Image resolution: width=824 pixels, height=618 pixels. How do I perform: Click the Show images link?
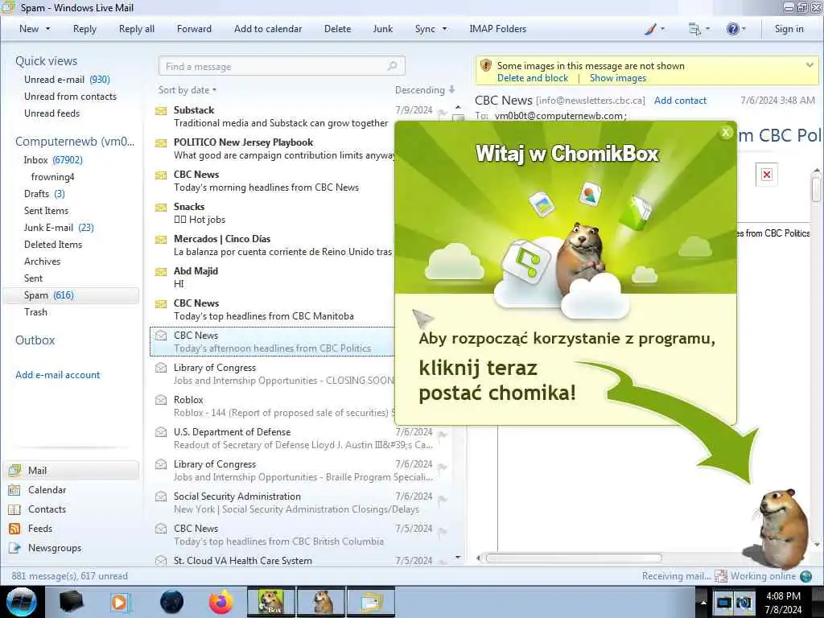point(617,78)
